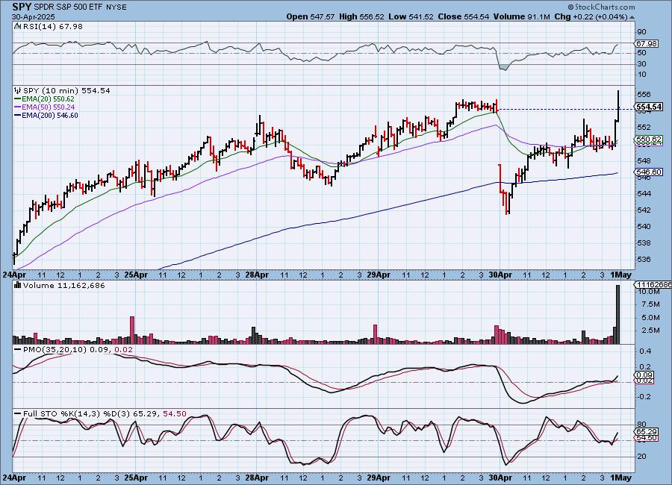Image resolution: width=672 pixels, height=485 pixels.
Task: Click the 80 label on the stochastic axis
Action: point(641,424)
